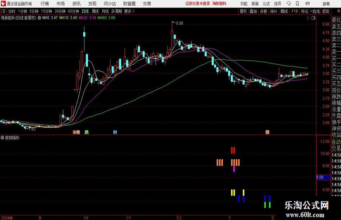This screenshot has width=341, height=220.
Task: Switch to the 1分钟 period tab
Action: point(22,11)
